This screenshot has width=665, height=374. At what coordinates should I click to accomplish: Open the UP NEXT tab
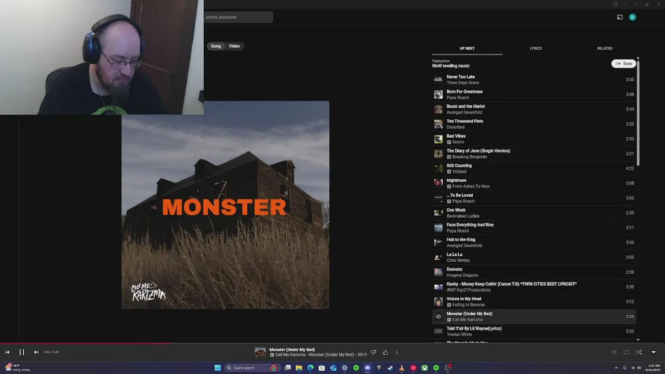[x=467, y=48]
